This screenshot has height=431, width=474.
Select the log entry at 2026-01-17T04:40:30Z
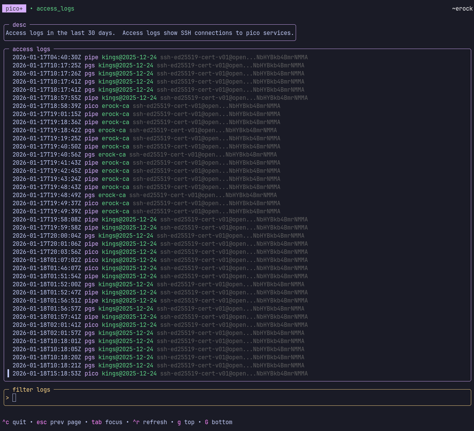(160, 57)
